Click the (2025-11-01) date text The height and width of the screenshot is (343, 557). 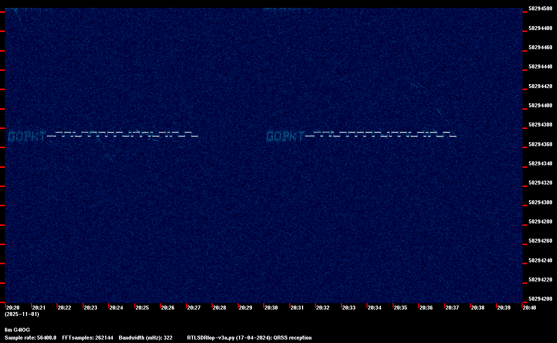(x=22, y=314)
